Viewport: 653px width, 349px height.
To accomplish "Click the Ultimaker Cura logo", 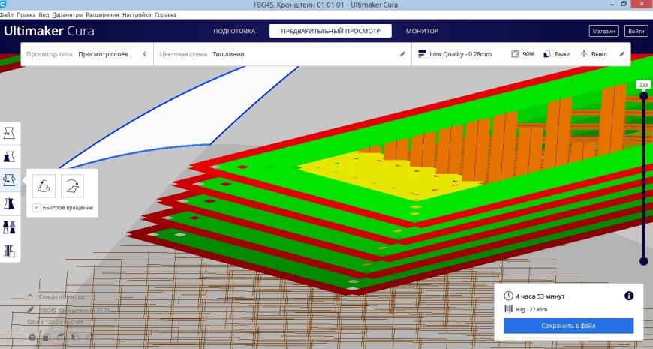I will 49,31.
